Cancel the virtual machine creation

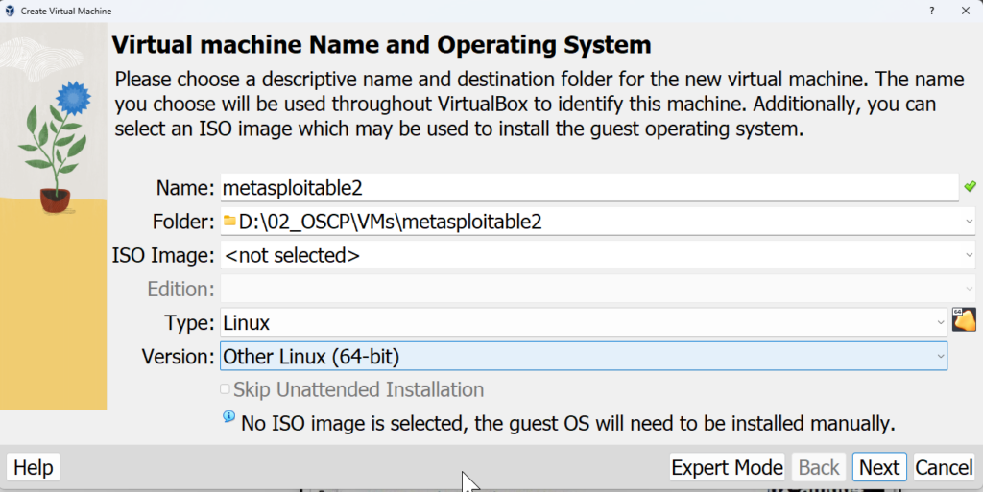click(x=944, y=467)
